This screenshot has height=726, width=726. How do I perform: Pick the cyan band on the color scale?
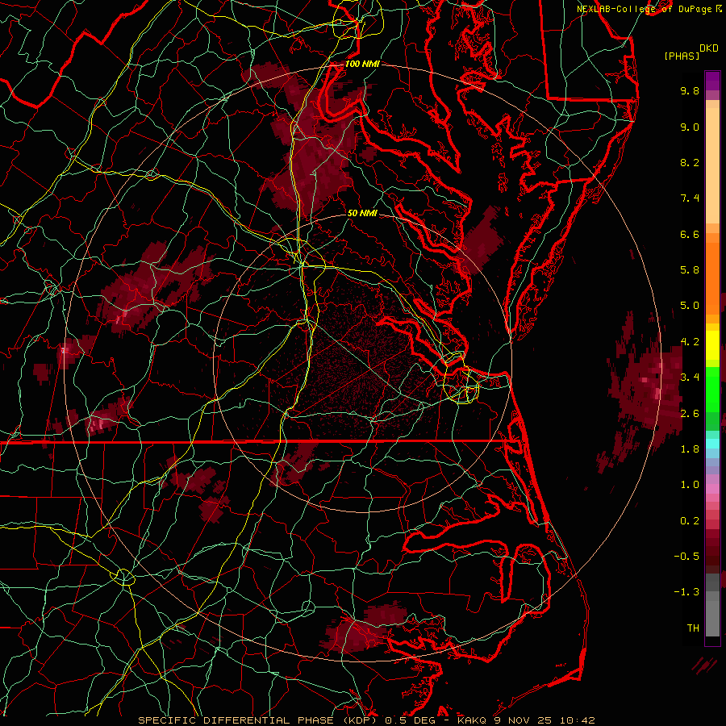point(712,444)
